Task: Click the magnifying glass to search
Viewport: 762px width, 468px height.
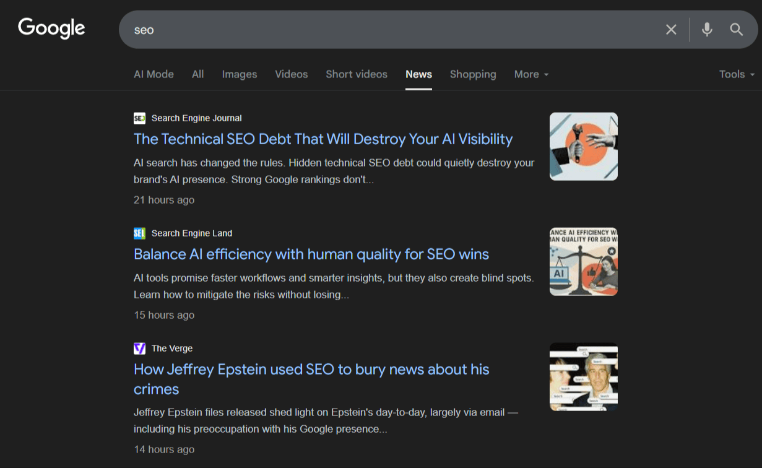Action: [x=736, y=29]
